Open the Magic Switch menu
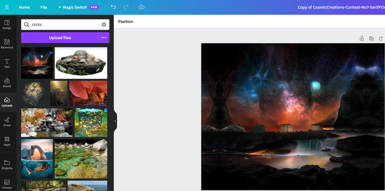This screenshot has height=191, width=385. tap(78, 7)
